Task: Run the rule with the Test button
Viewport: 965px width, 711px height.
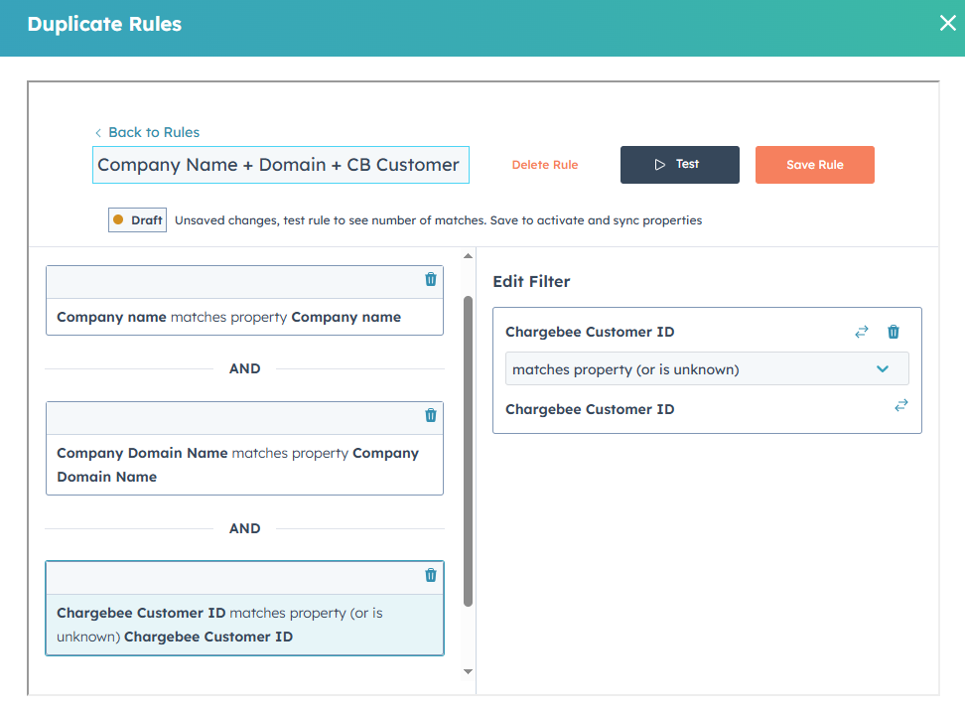Action: [679, 165]
